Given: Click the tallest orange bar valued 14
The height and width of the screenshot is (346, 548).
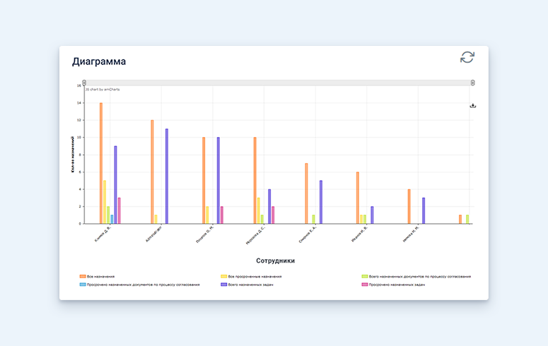Looking at the screenshot, I should (101, 162).
